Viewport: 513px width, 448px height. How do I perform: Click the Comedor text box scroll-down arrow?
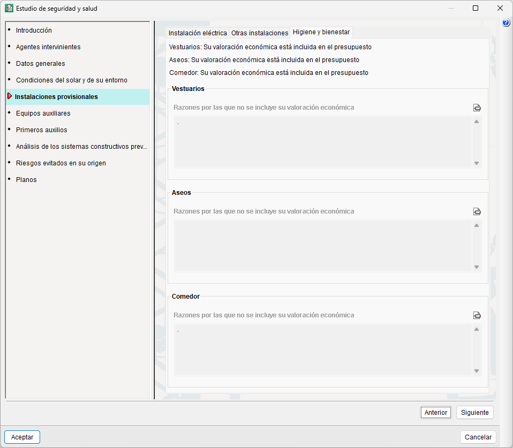tap(477, 371)
